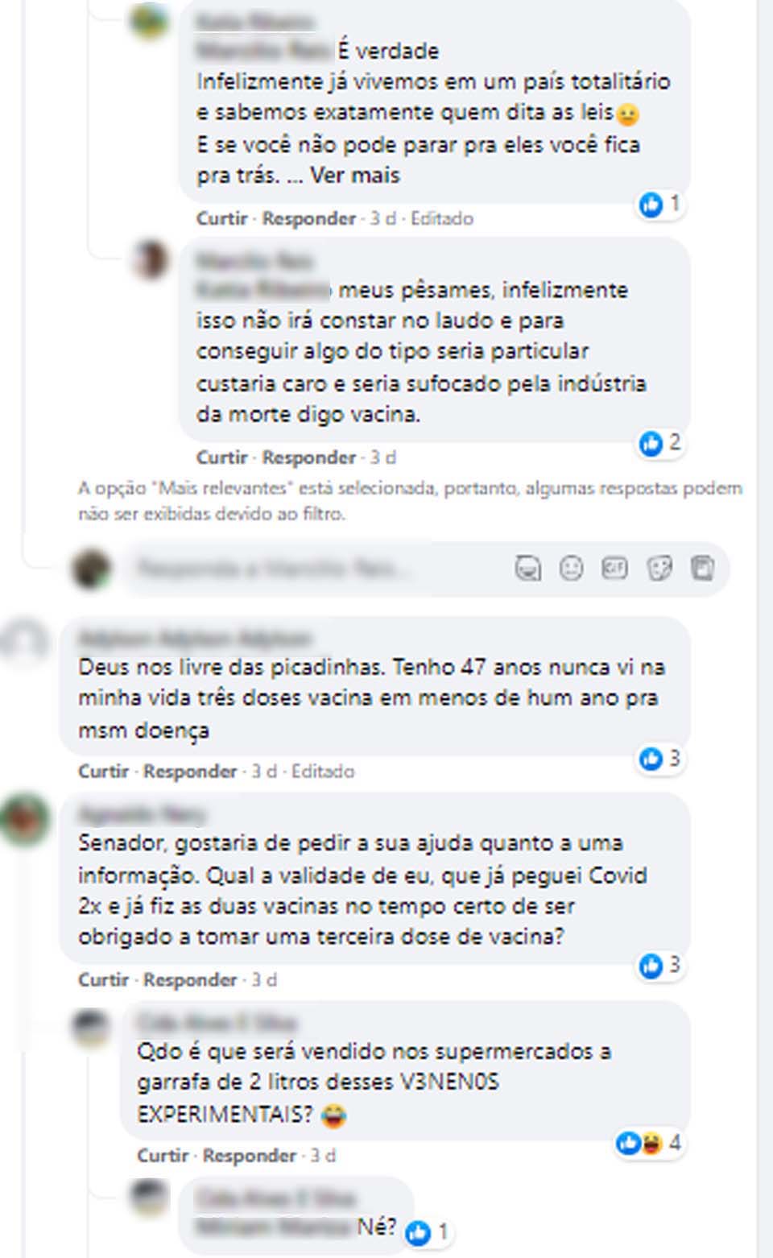Expand 'Ver mais' on the truncated comment
This screenshot has width=773, height=1258.
354,176
